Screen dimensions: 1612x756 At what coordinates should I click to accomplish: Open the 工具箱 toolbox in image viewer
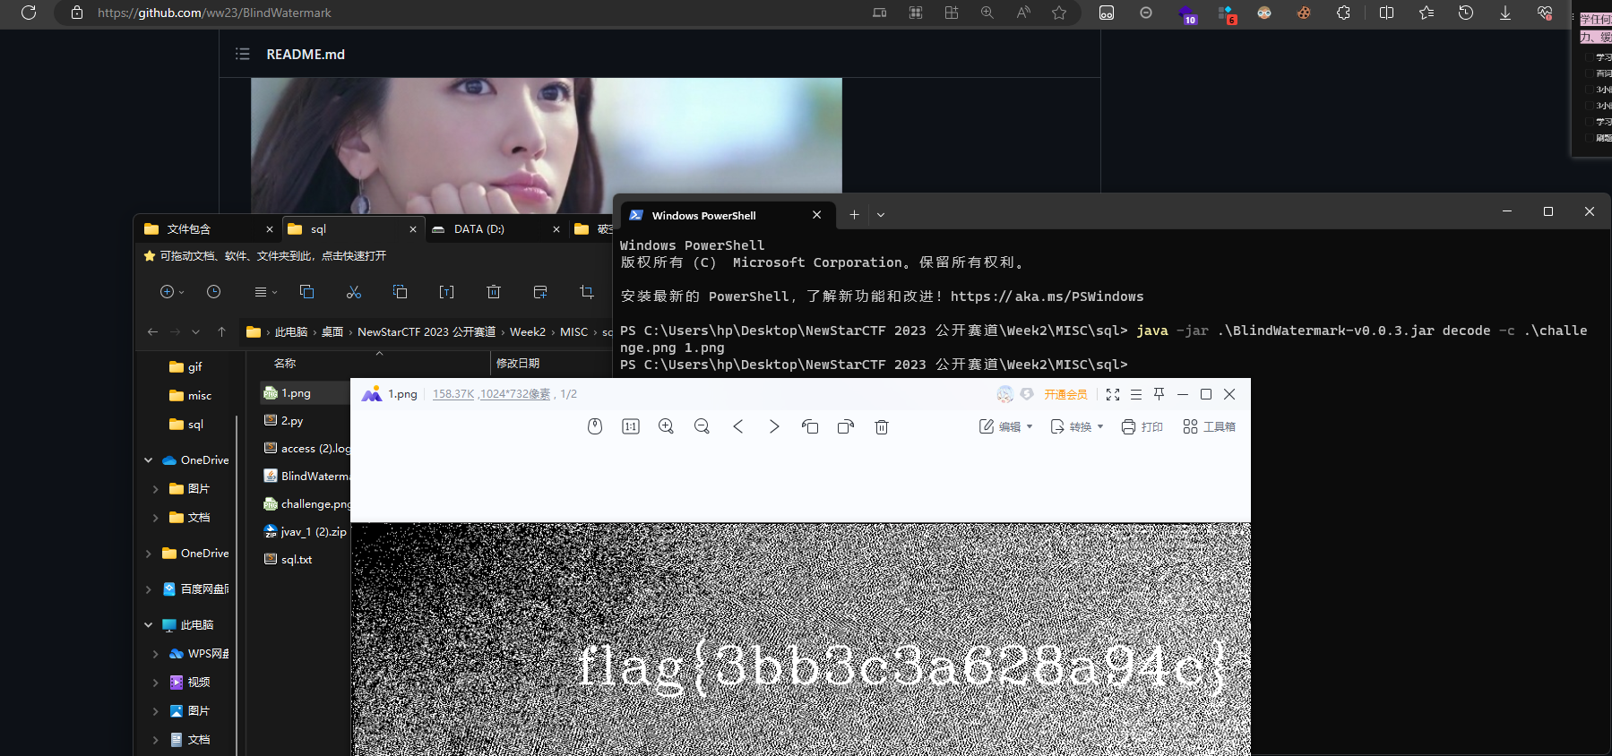tap(1209, 426)
